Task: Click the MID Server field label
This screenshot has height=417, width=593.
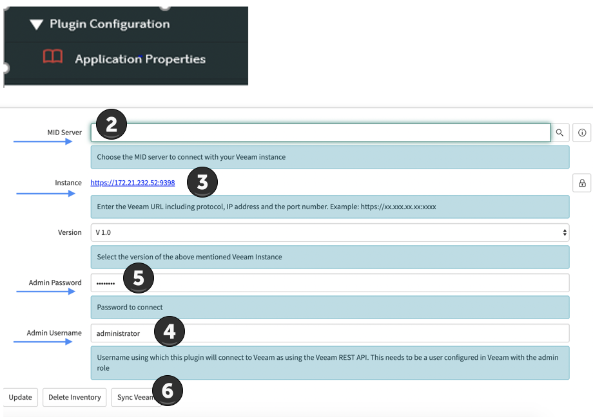Action: [64, 133]
